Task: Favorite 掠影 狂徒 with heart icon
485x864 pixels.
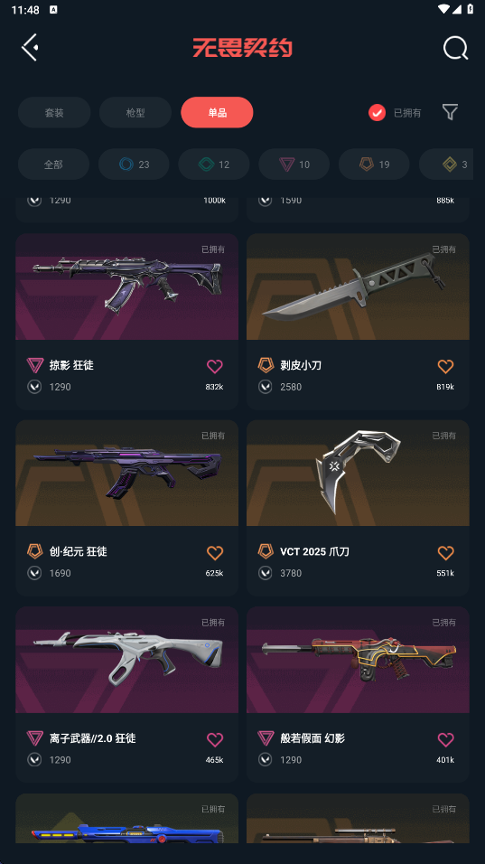Action: coord(215,366)
